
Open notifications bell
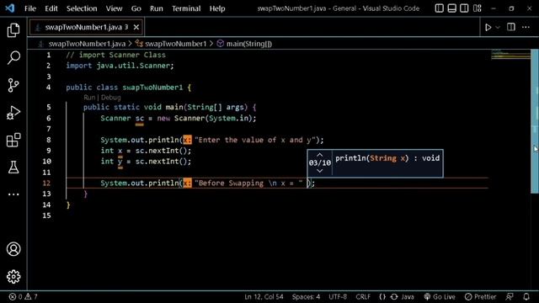[x=526, y=297]
